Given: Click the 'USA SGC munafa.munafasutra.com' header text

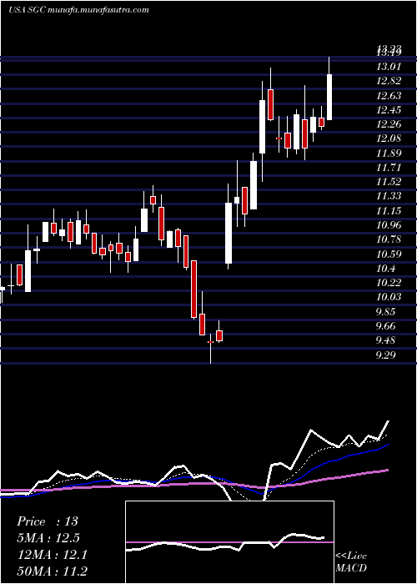Looking at the screenshot, I should point(78,10).
